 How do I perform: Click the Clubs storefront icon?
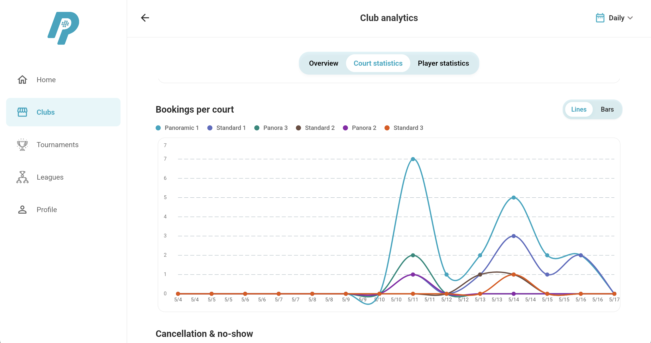click(x=22, y=112)
